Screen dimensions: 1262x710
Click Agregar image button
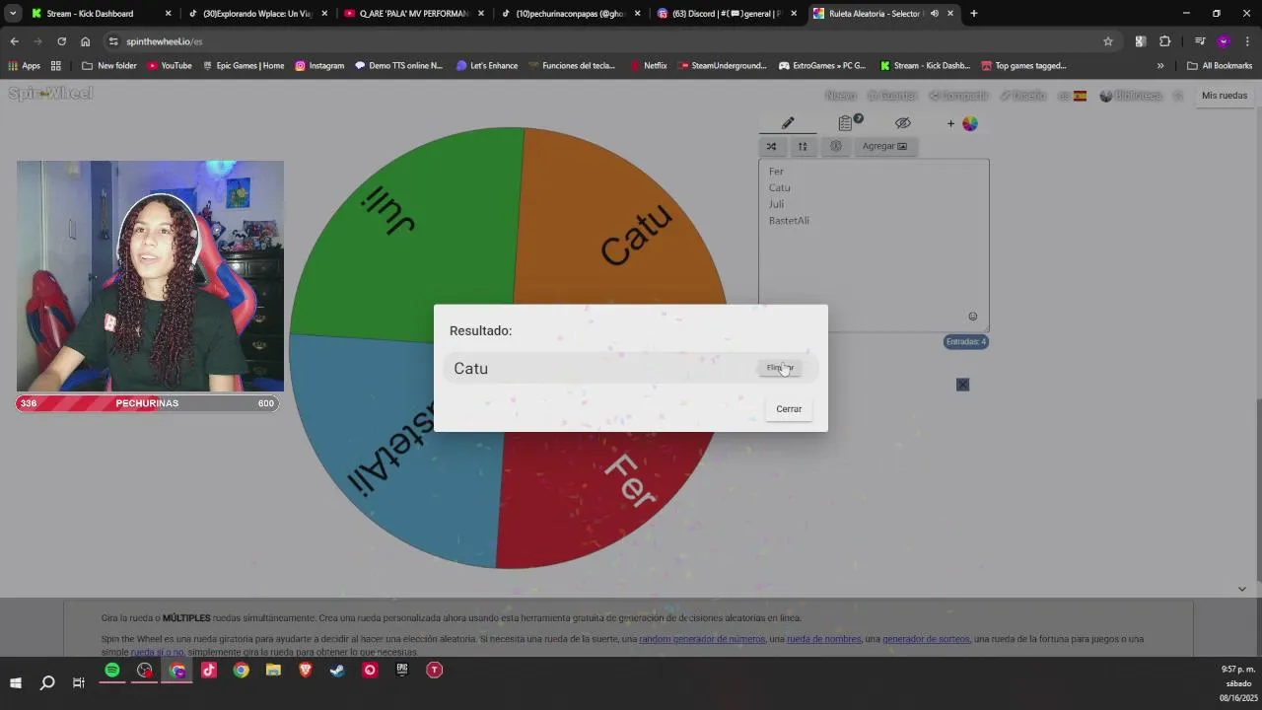(x=884, y=146)
